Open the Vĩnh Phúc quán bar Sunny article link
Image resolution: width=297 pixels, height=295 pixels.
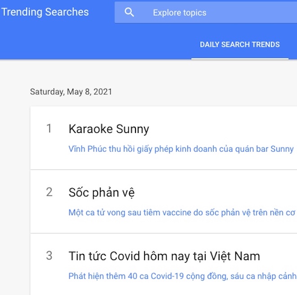(x=181, y=149)
